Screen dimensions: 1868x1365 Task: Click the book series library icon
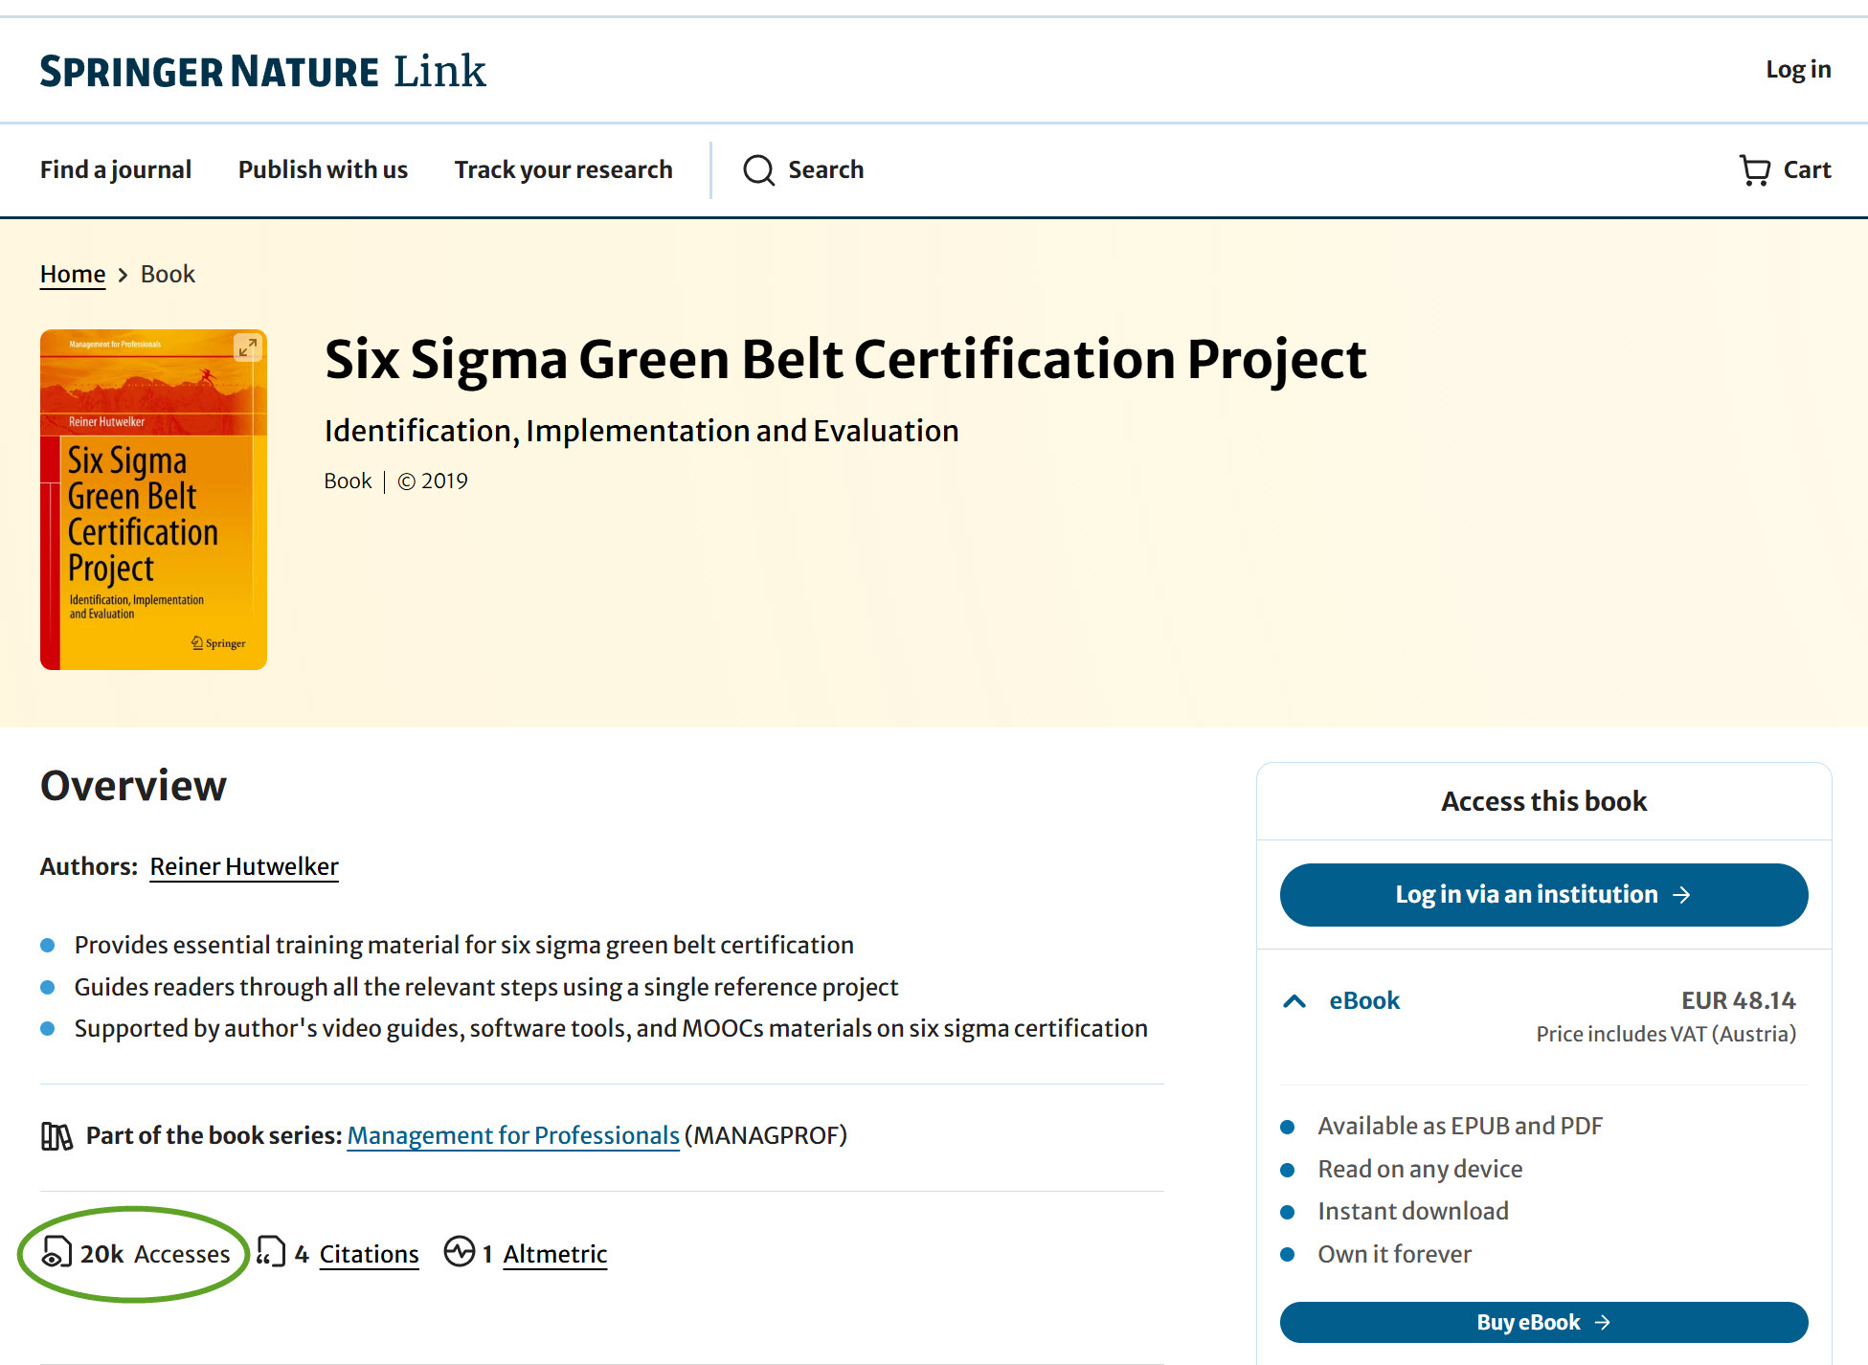coord(56,1136)
